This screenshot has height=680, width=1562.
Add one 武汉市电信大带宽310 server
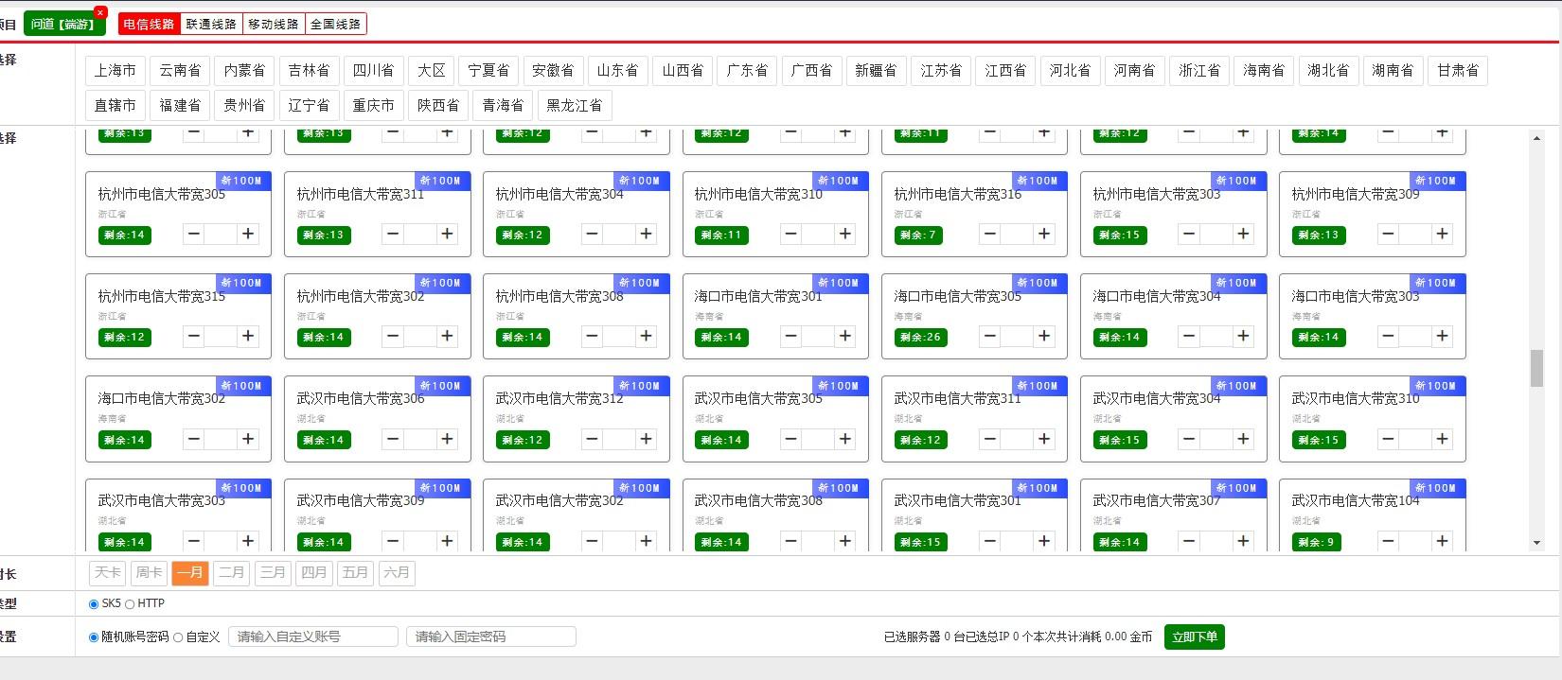click(1442, 439)
